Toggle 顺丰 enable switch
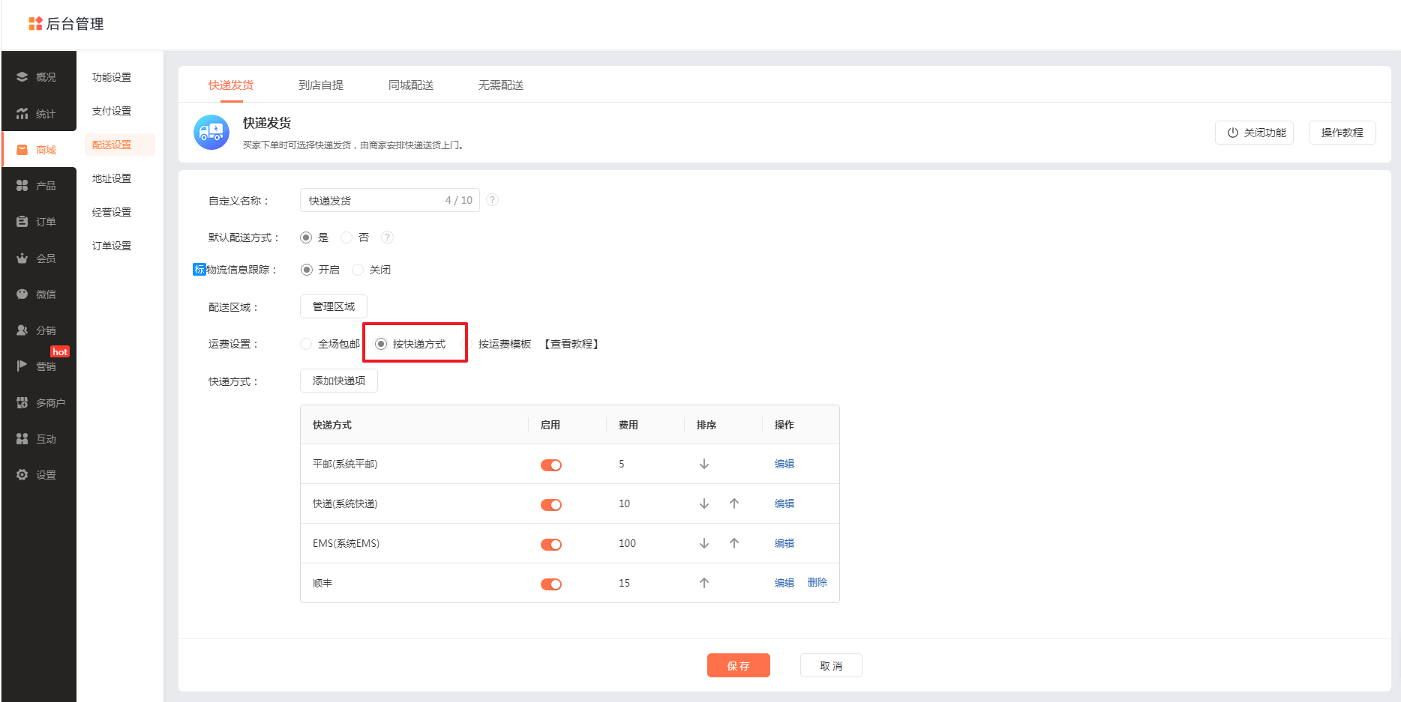This screenshot has height=702, width=1401. click(x=551, y=584)
